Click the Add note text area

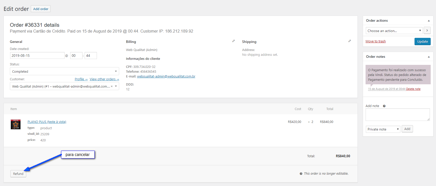[x=397, y=115]
